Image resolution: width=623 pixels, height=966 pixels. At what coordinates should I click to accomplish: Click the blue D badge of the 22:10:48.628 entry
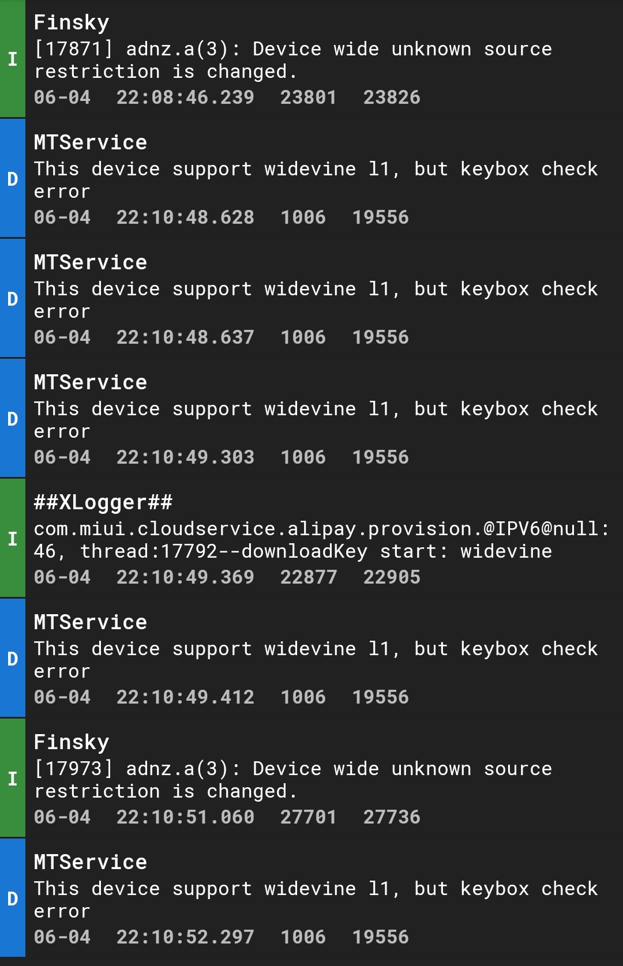click(x=13, y=178)
